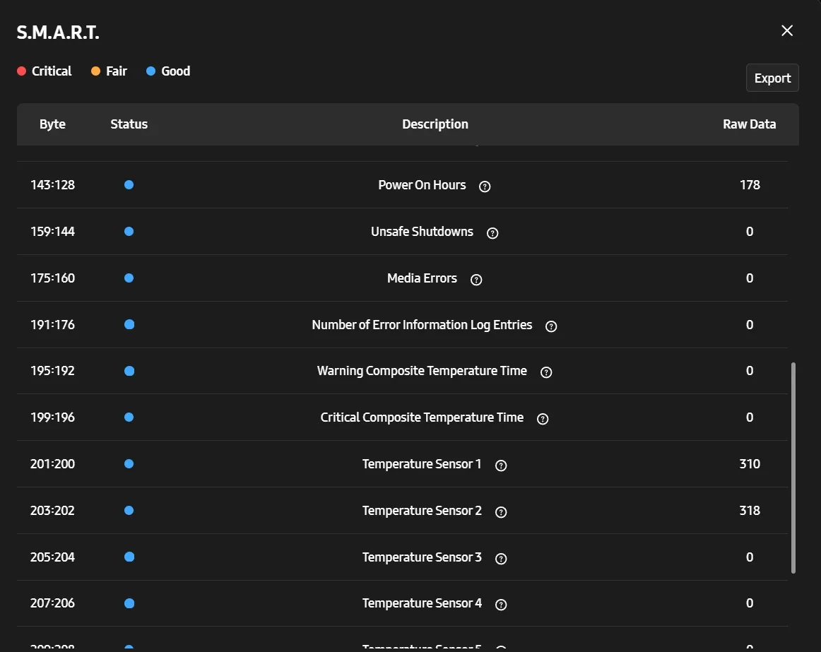This screenshot has height=652, width=821.
Task: Click the Temperature Sensor 1 status dot
Action: coord(129,464)
